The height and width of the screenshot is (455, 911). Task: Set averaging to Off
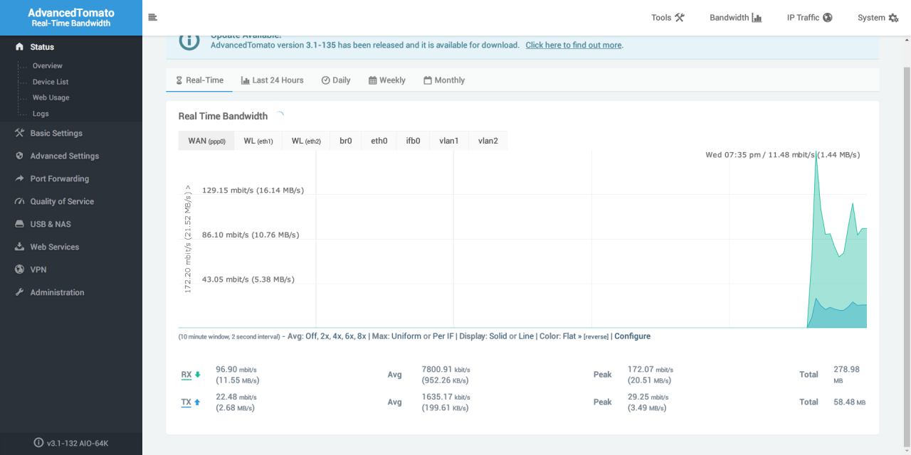point(311,336)
